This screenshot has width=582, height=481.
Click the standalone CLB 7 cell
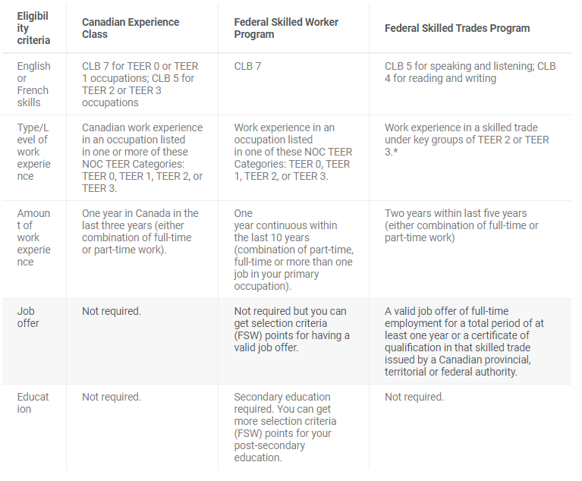(x=247, y=66)
